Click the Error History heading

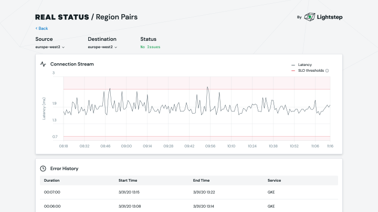point(64,169)
